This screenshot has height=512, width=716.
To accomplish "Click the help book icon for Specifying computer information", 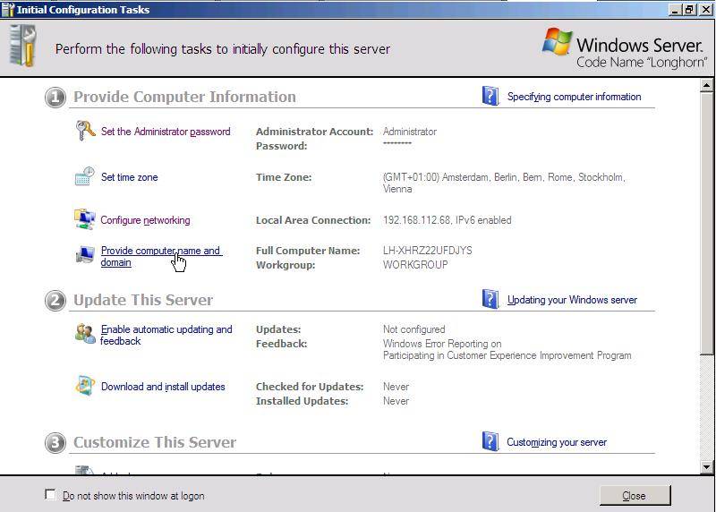I will tap(490, 96).
